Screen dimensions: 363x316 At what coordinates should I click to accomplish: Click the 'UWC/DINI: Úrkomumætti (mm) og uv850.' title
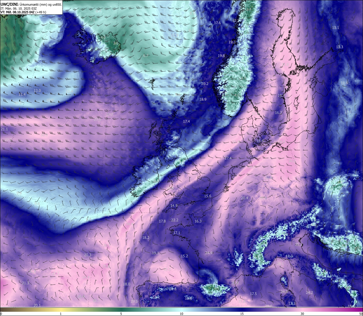click(31, 5)
